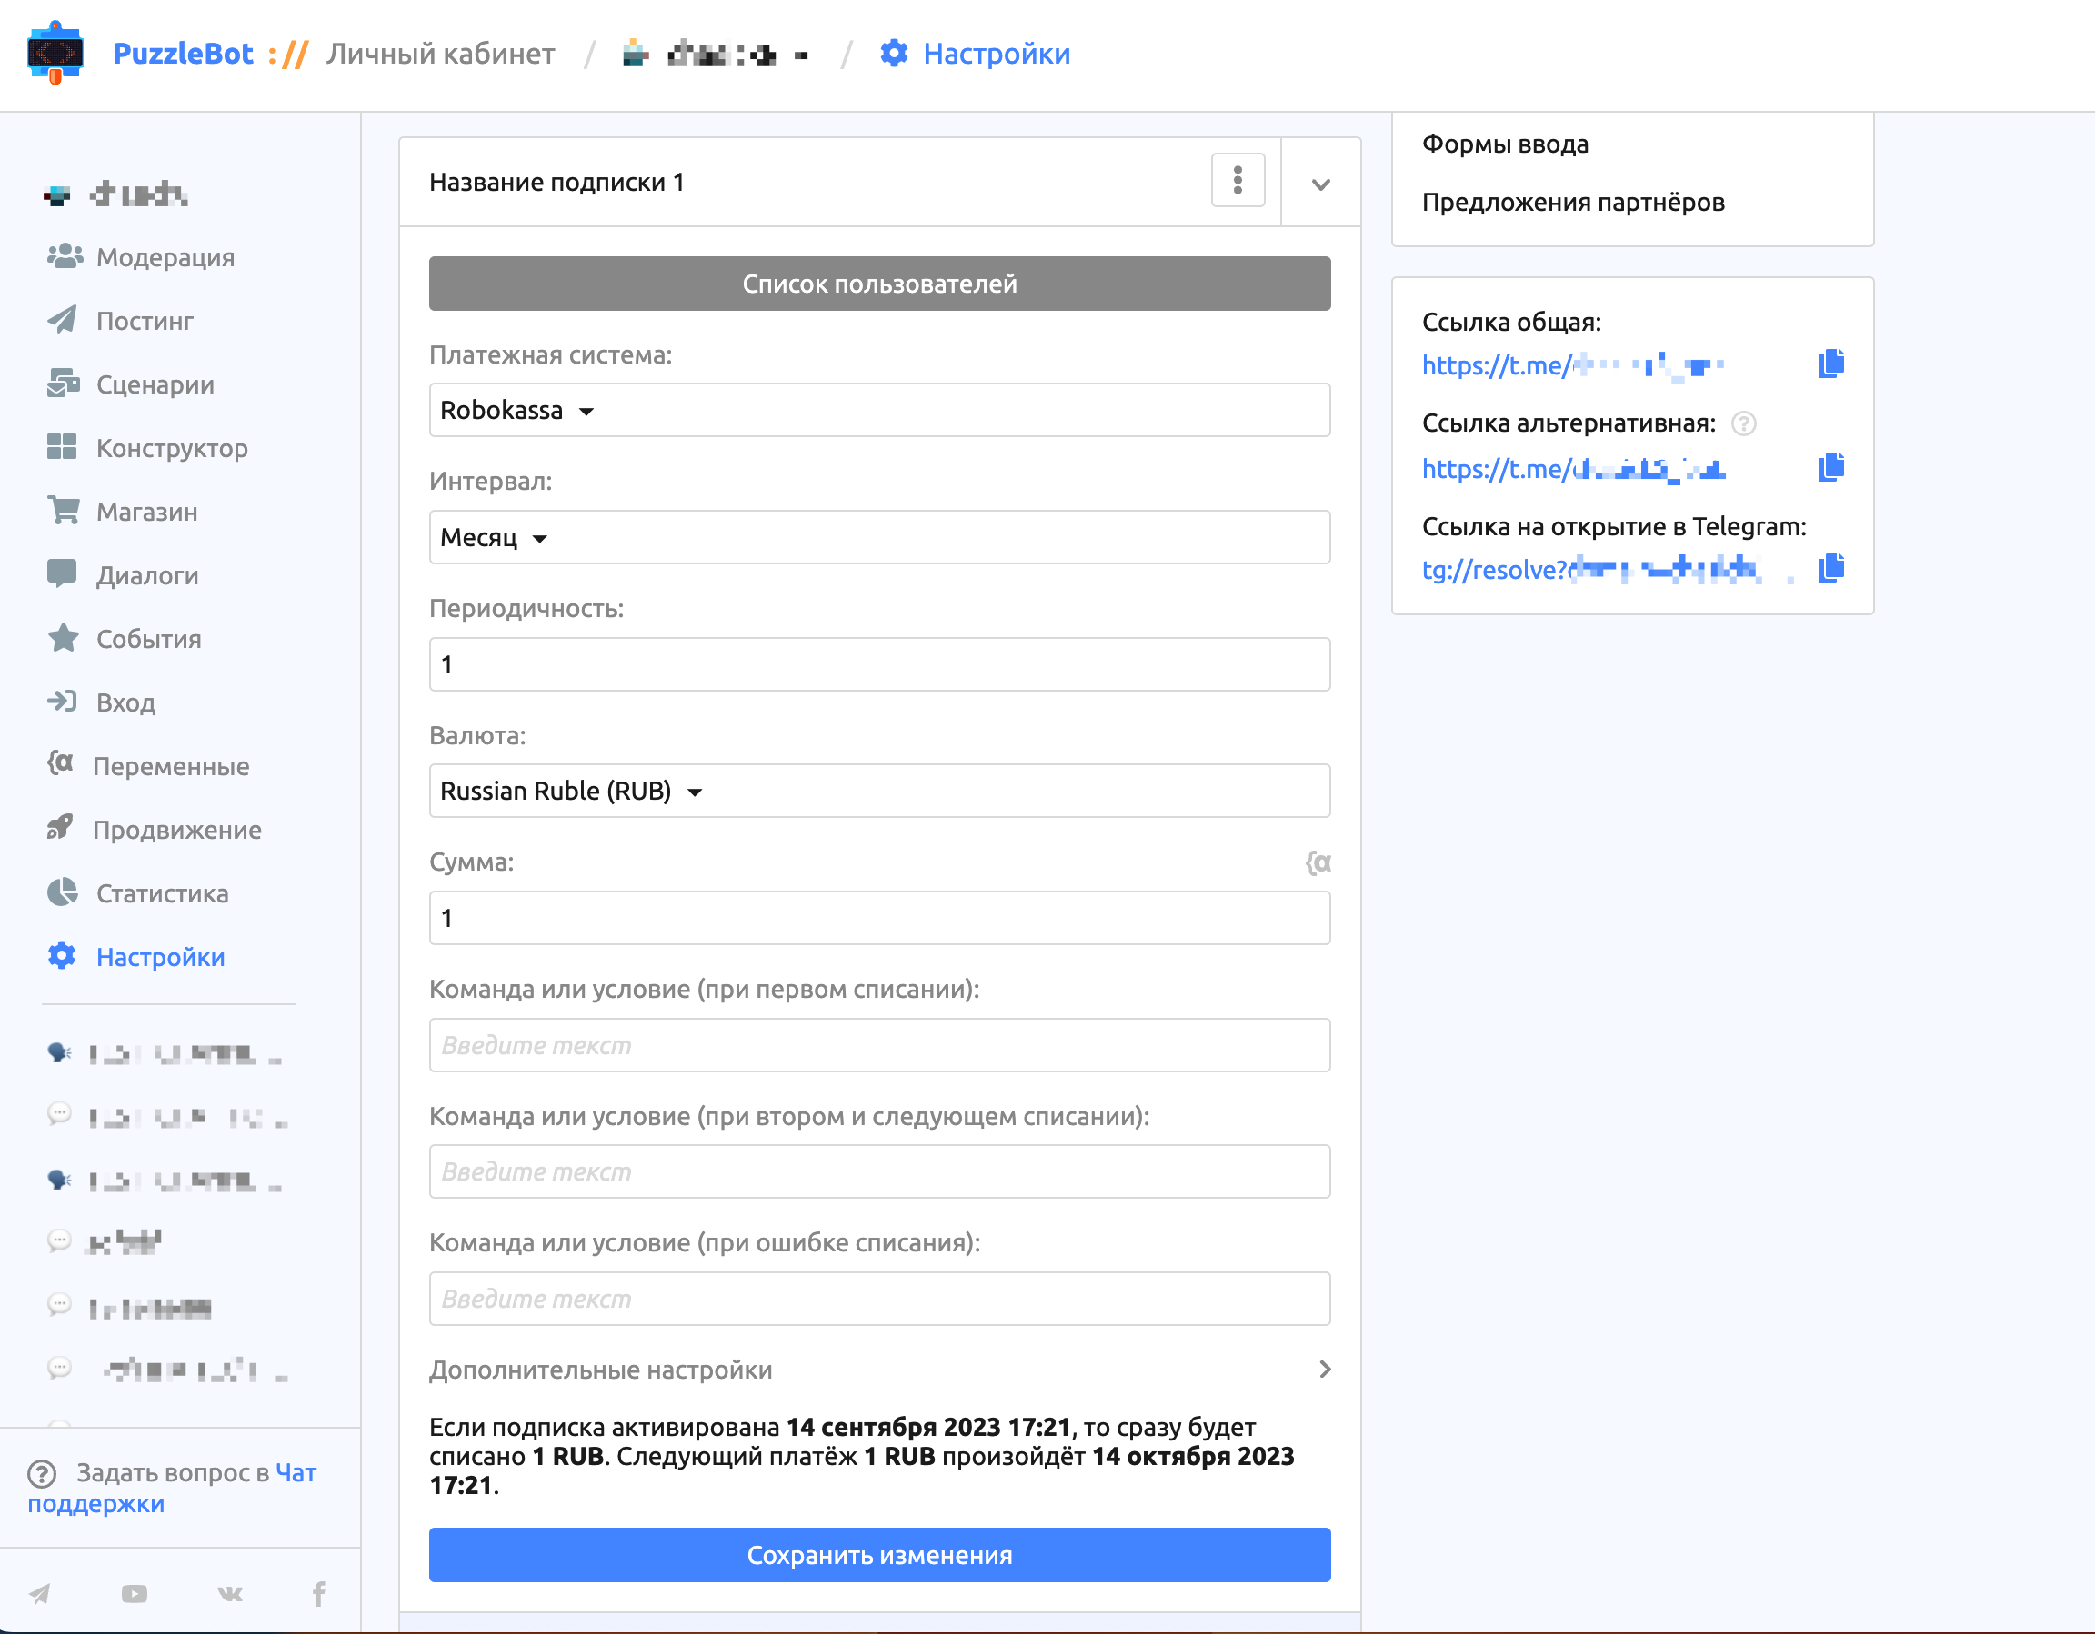
Task: Open payment system dropdown "Robokassa"
Action: pyautogui.click(x=878, y=410)
